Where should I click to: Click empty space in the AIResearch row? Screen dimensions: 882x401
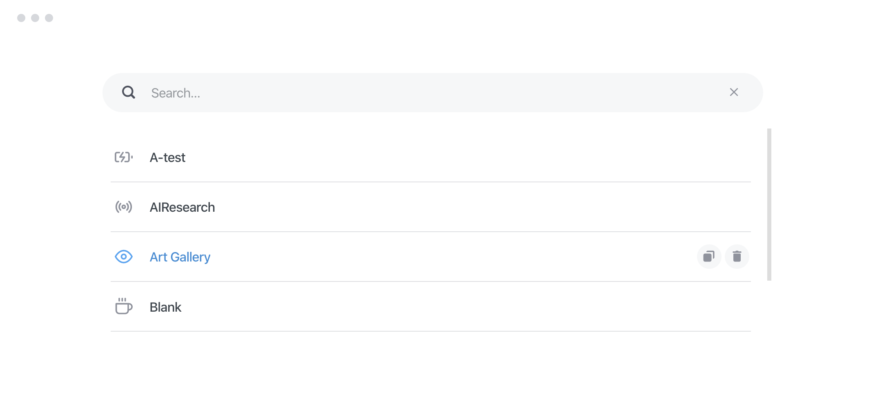click(449, 207)
